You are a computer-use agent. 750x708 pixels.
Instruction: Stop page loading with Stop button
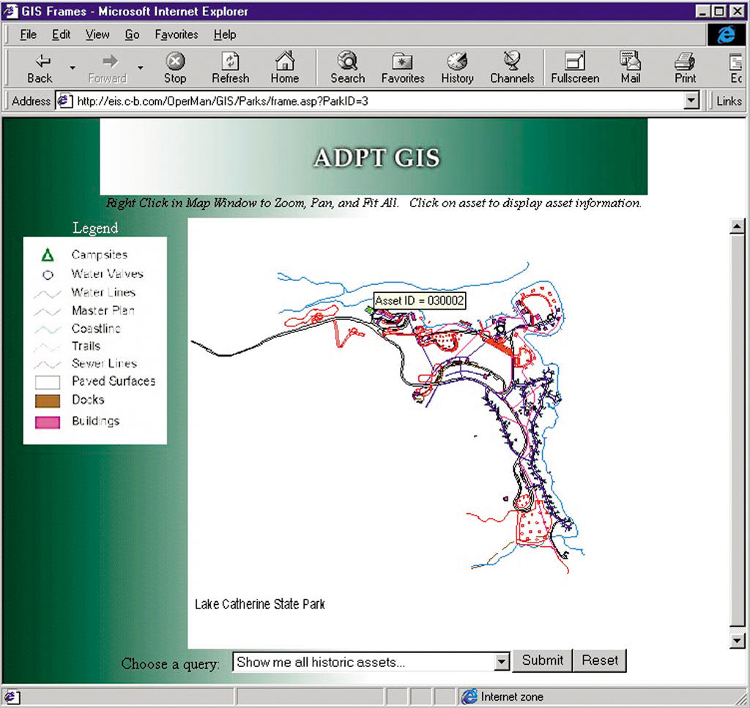point(175,68)
